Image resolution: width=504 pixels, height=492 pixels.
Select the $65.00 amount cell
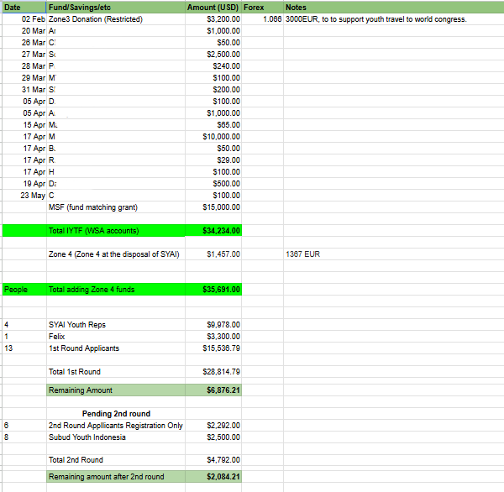213,125
